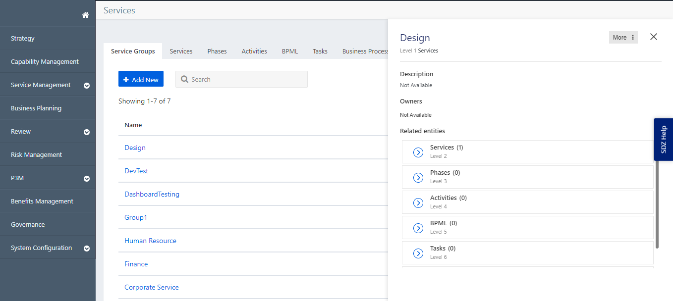
Task: Open the Human Resource link
Action: [x=150, y=241]
